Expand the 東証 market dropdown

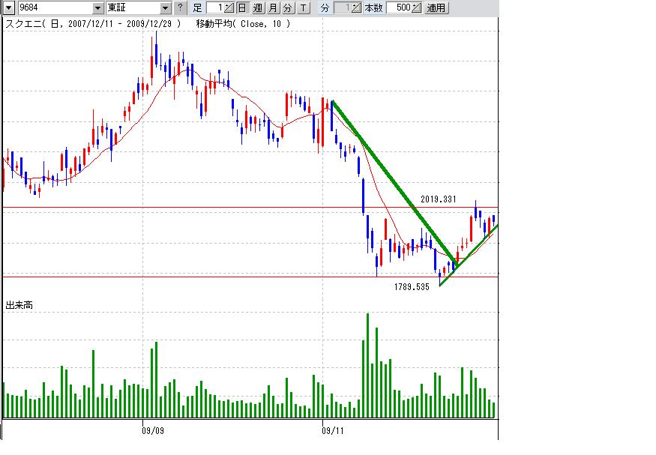pyautogui.click(x=166, y=8)
